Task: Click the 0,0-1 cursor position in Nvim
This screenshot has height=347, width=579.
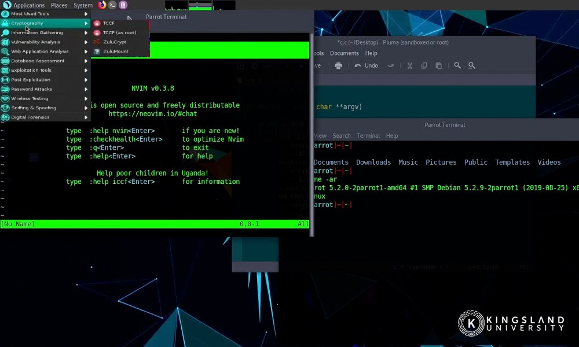Action: click(x=249, y=224)
